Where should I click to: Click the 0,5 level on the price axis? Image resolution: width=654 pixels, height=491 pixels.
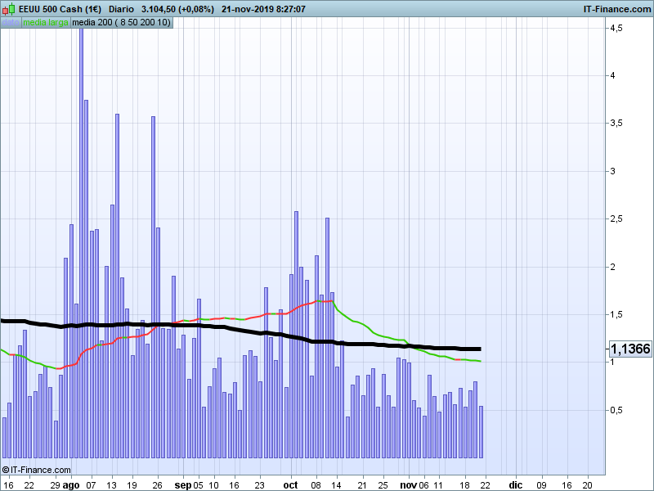coord(616,410)
